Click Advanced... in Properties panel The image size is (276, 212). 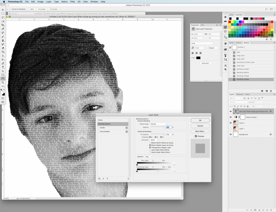206,63
